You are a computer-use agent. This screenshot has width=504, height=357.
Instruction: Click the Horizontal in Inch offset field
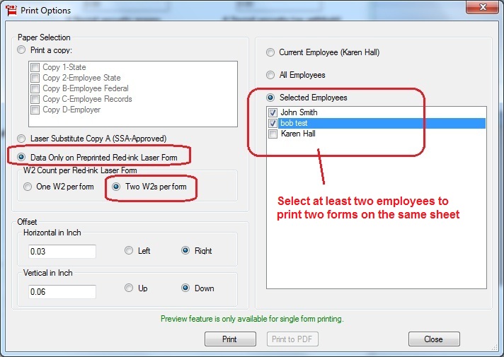click(61, 252)
